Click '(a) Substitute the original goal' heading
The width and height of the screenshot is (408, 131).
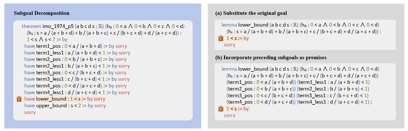pos(251,13)
